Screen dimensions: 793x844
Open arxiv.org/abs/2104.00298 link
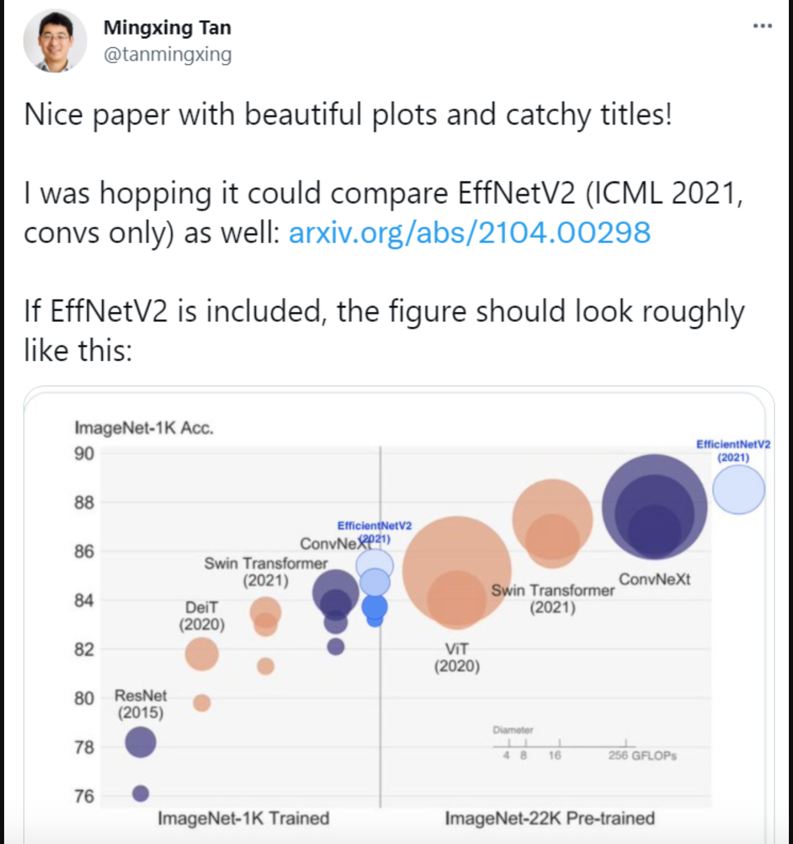click(x=470, y=232)
